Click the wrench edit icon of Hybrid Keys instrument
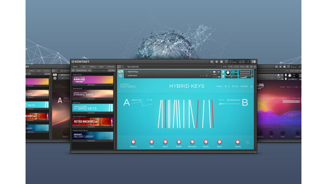The width and height of the screenshot is (327, 184). coord(121,72)
